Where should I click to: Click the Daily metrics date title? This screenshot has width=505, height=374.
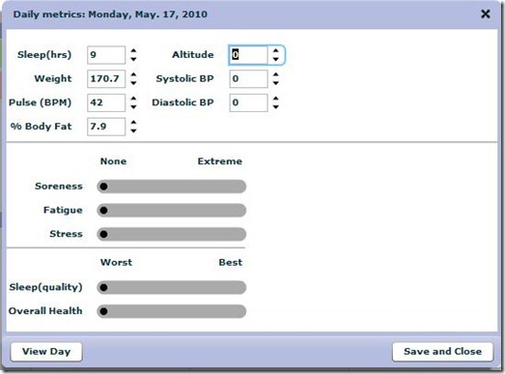(110, 14)
